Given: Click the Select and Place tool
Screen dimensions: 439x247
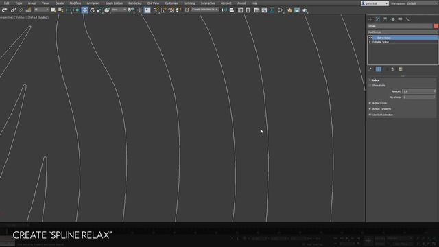Looking at the screenshot, I should (x=107, y=10).
